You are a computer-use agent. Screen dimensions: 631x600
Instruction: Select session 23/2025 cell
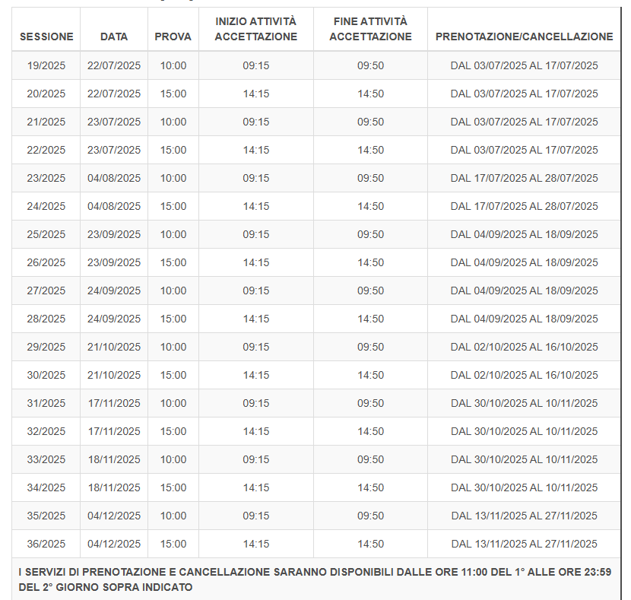[x=46, y=178]
